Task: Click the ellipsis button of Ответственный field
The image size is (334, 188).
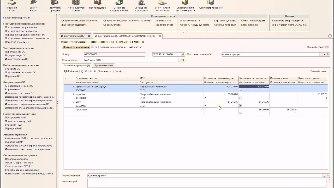Action: pyautogui.click(x=324, y=175)
